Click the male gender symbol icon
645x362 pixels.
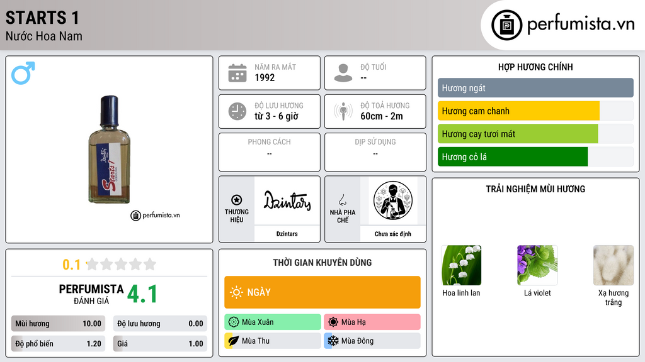[23, 73]
